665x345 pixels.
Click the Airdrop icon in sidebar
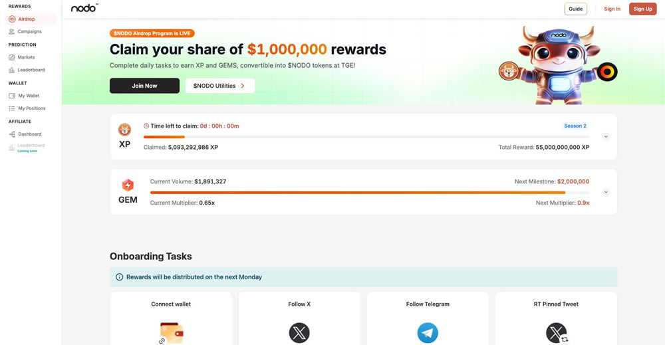12,19
